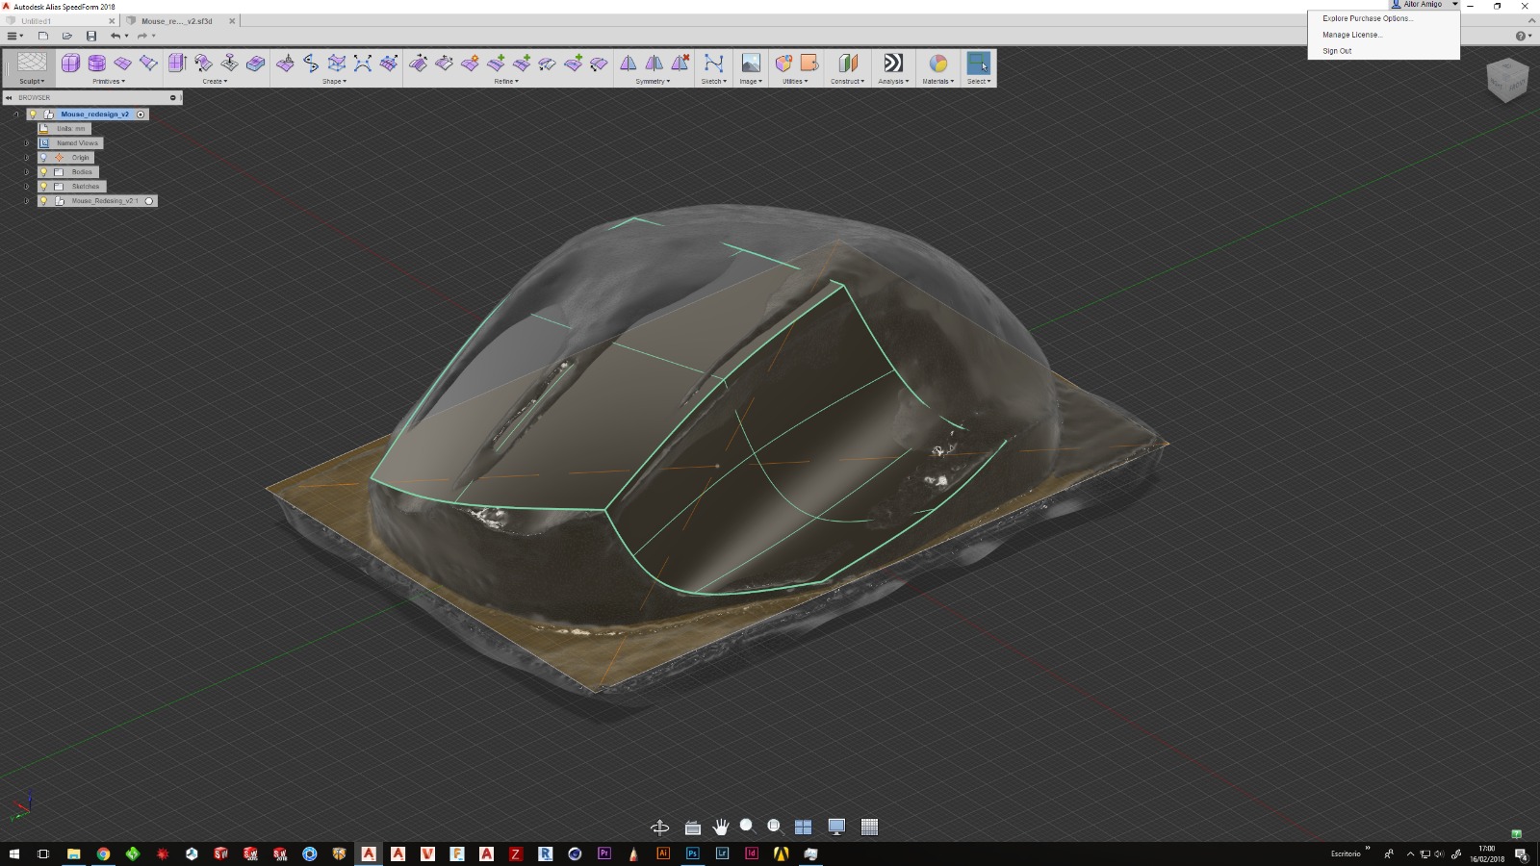1540x866 pixels.
Task: Toggle visibility bulb of Sketches
Action: (x=43, y=186)
